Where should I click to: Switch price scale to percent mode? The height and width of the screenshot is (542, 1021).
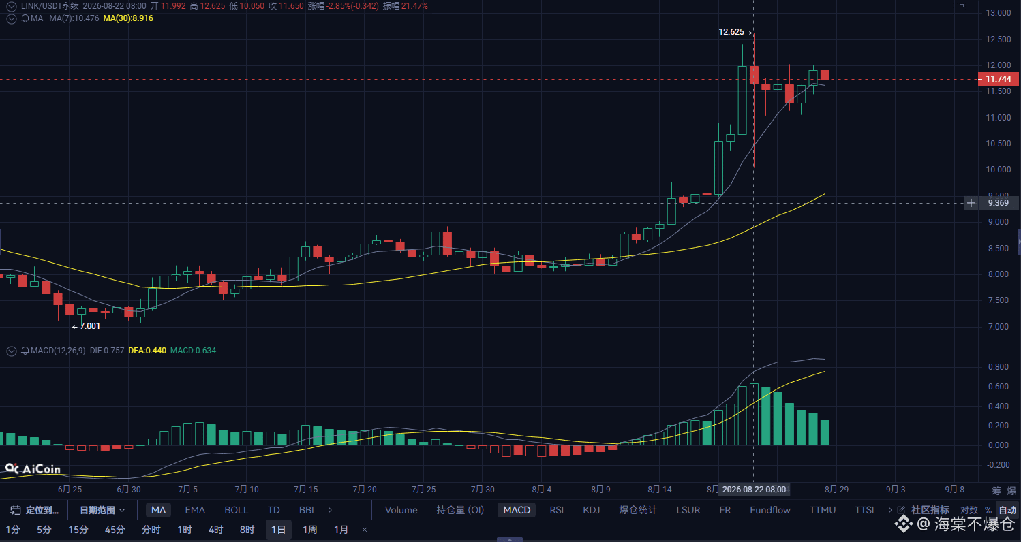(x=988, y=510)
